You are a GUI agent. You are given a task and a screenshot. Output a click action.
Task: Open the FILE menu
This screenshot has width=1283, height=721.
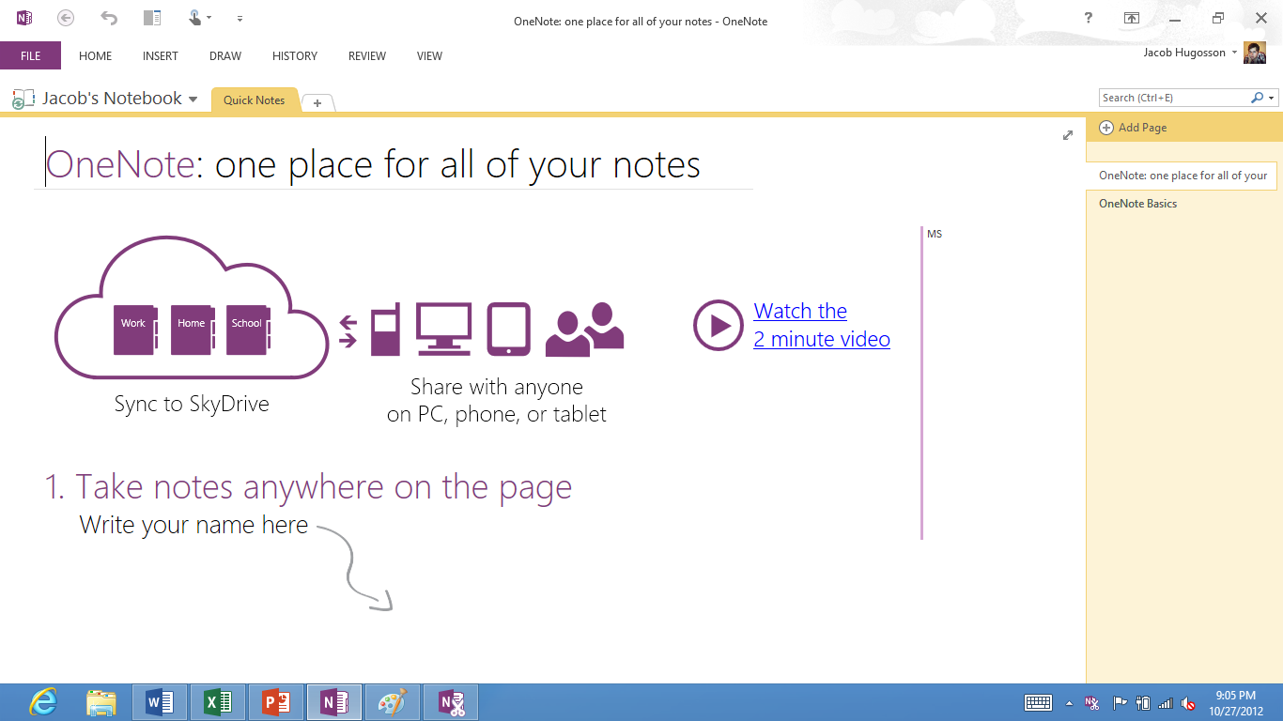point(29,55)
